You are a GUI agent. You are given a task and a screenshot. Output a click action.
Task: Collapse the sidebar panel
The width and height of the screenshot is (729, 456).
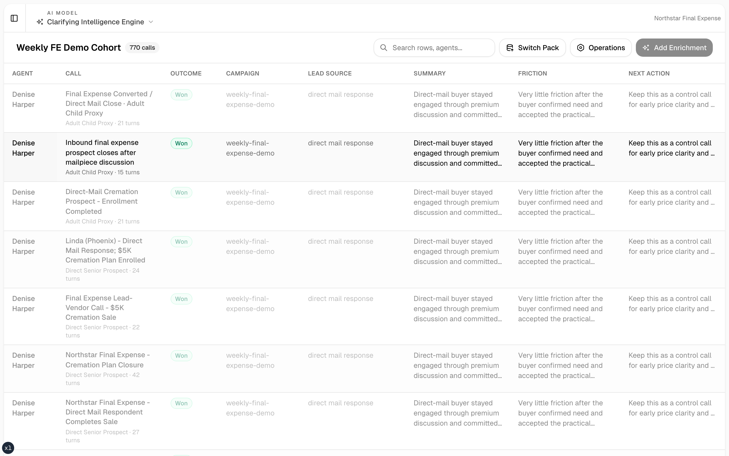click(x=14, y=18)
